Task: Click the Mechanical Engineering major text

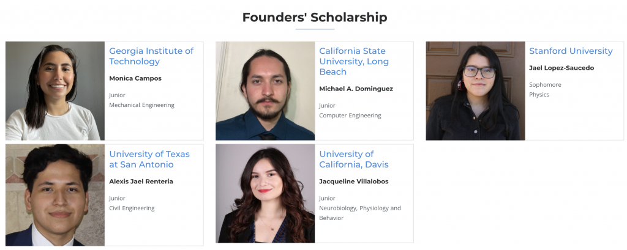Action: 141,105
